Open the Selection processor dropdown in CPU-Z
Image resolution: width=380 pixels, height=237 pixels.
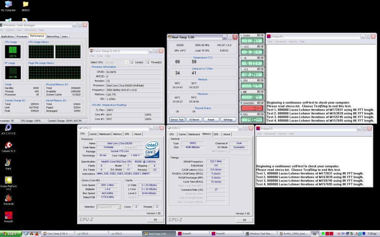tap(109, 207)
